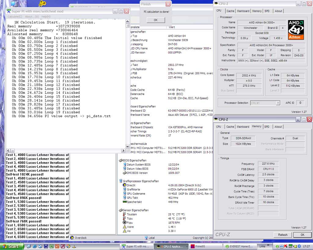313x250 pixels.
Task: Click the Speichertakt memory icon
Action: 125,202
